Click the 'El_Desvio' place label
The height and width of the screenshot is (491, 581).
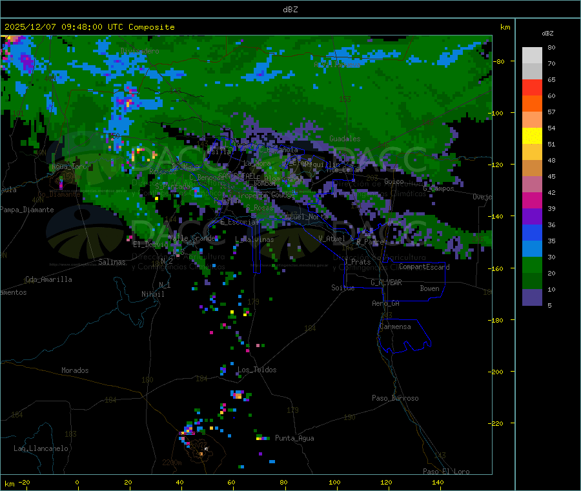150,245
